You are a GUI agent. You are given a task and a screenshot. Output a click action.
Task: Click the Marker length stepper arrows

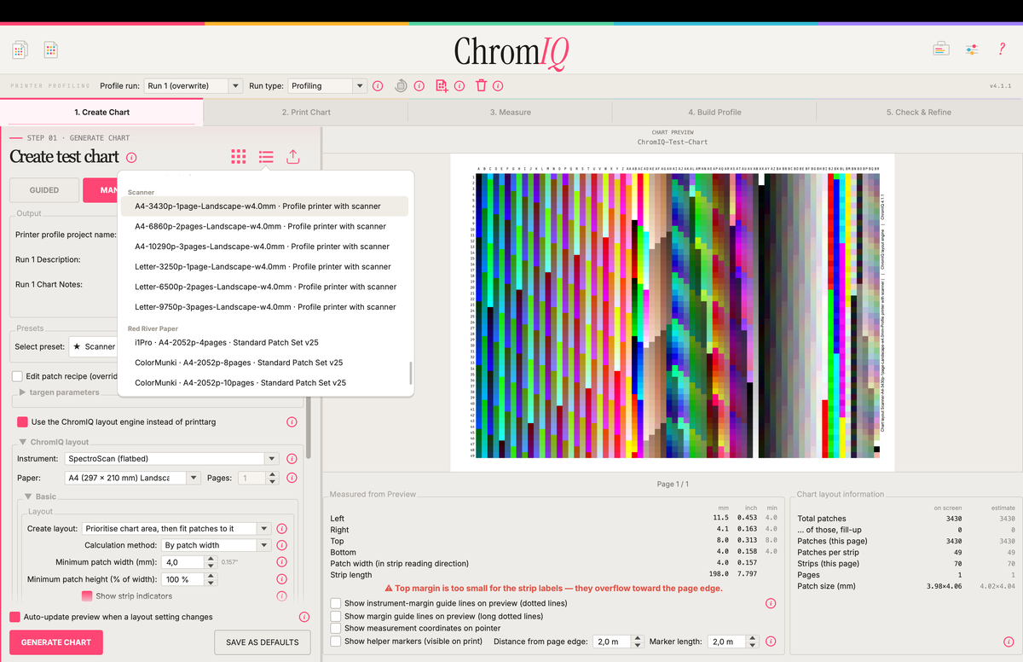pyautogui.click(x=751, y=642)
